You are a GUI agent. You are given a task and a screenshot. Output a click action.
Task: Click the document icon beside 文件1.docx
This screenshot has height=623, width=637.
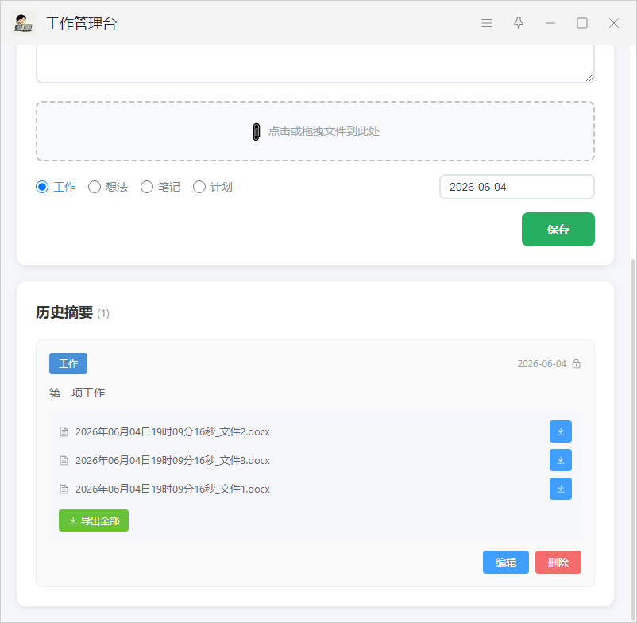click(x=64, y=489)
